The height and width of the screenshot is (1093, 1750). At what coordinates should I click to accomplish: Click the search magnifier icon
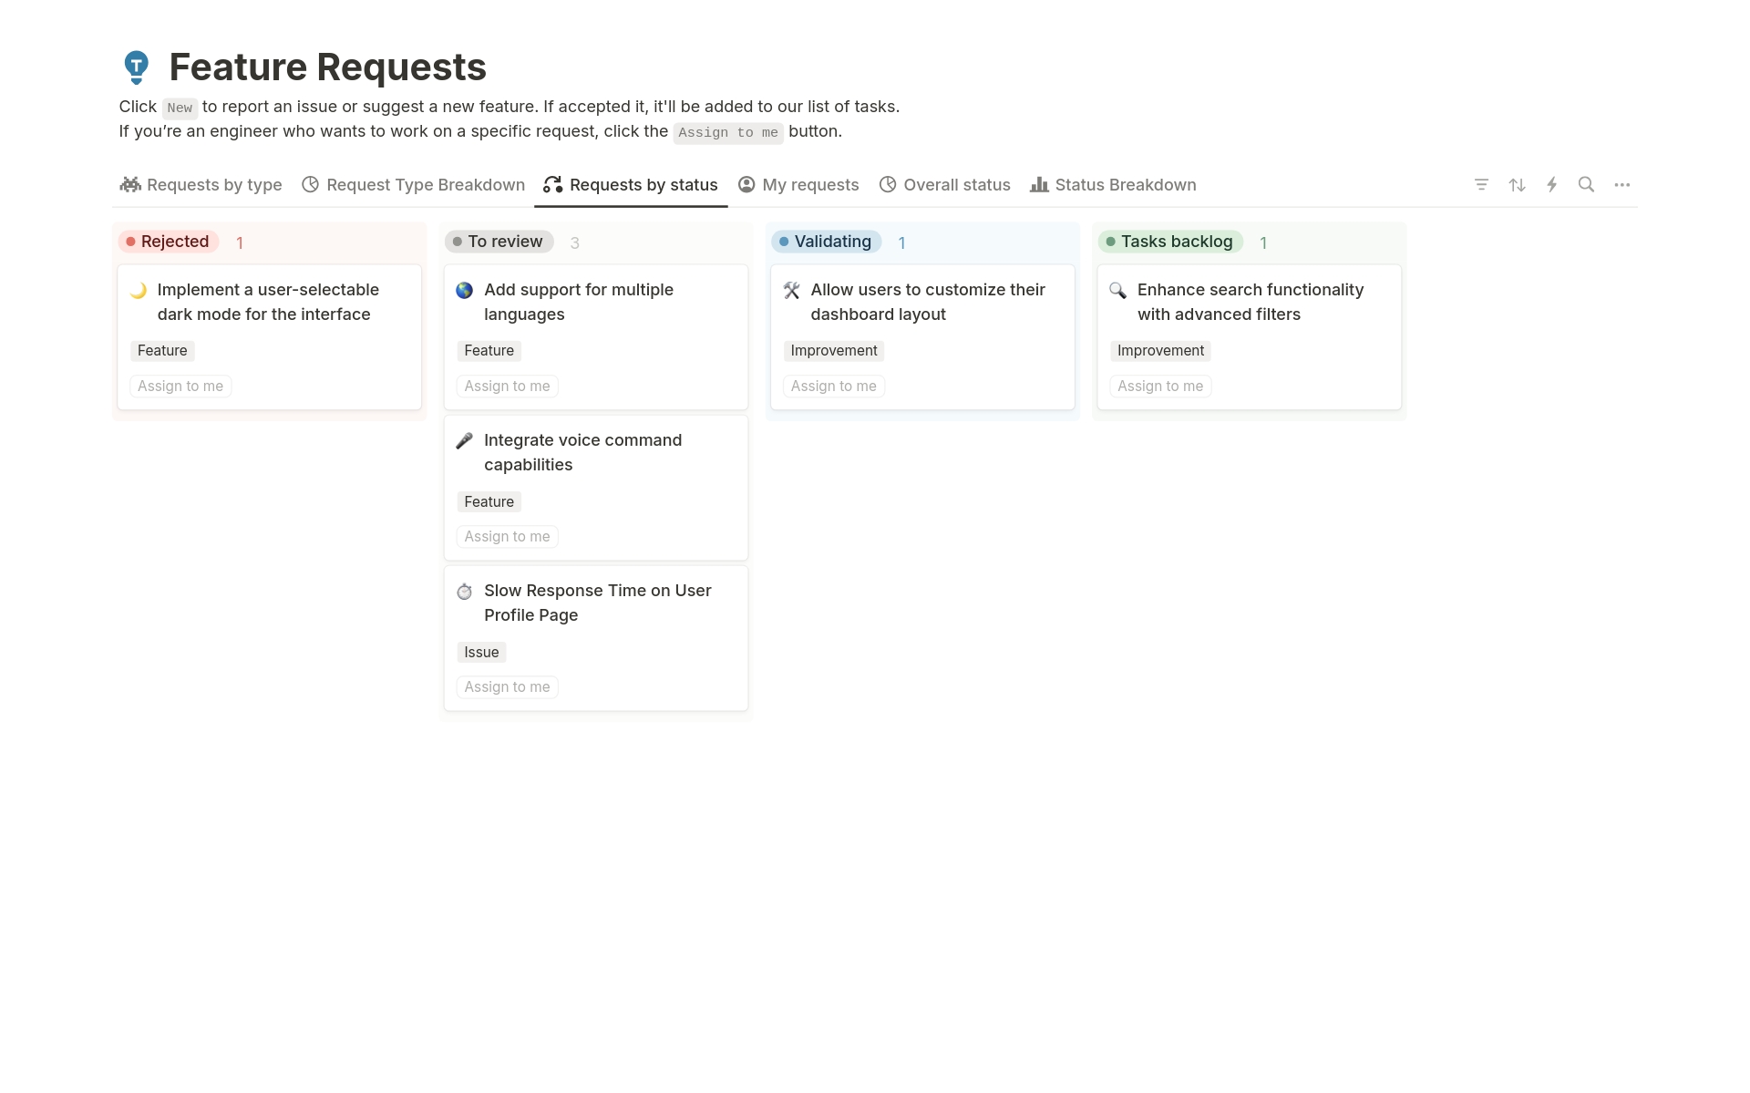point(1586,185)
